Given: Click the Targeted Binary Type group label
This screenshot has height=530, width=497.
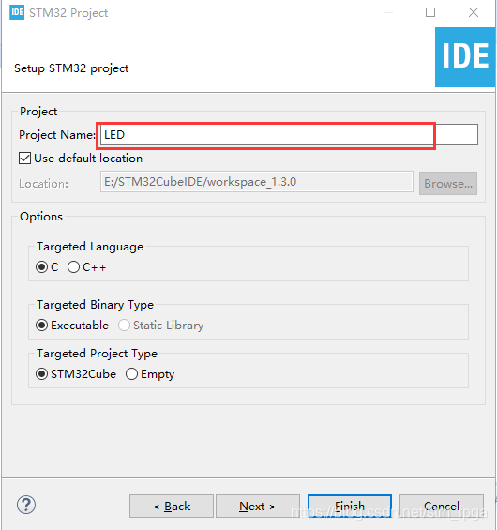Looking at the screenshot, I should tap(95, 305).
